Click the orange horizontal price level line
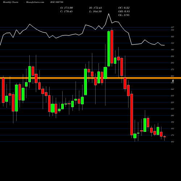Viewport: 181px width, 181px height. coord(90,78)
